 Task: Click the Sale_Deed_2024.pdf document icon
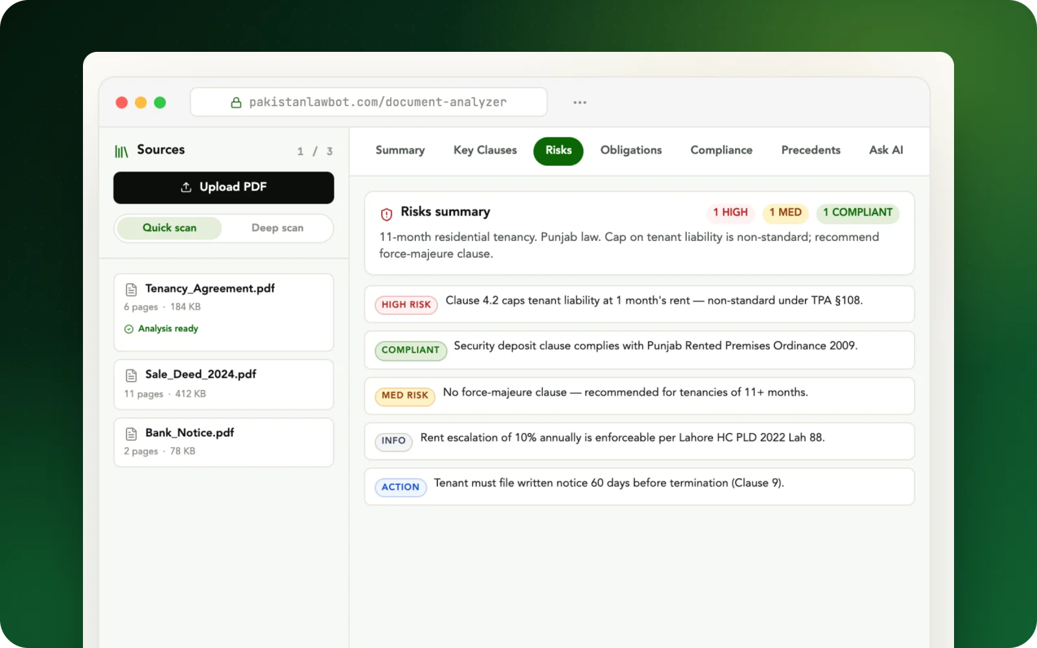pyautogui.click(x=131, y=375)
